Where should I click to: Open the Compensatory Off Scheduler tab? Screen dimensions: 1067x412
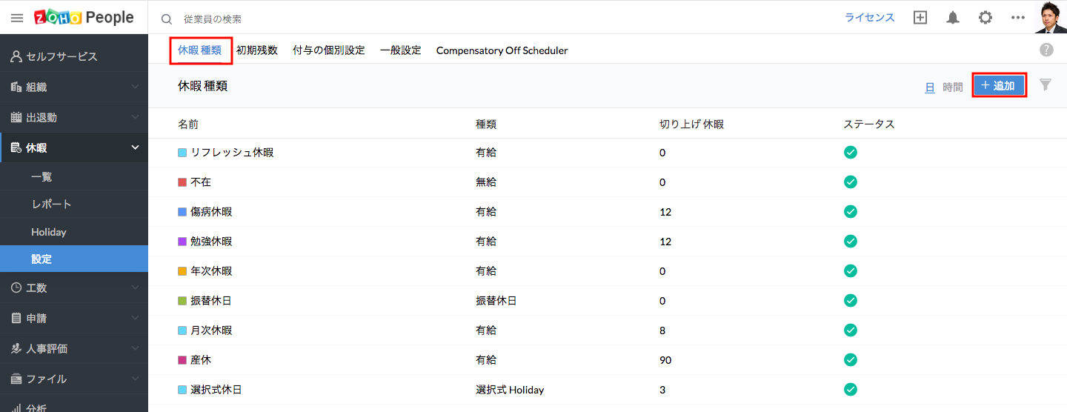tap(502, 50)
